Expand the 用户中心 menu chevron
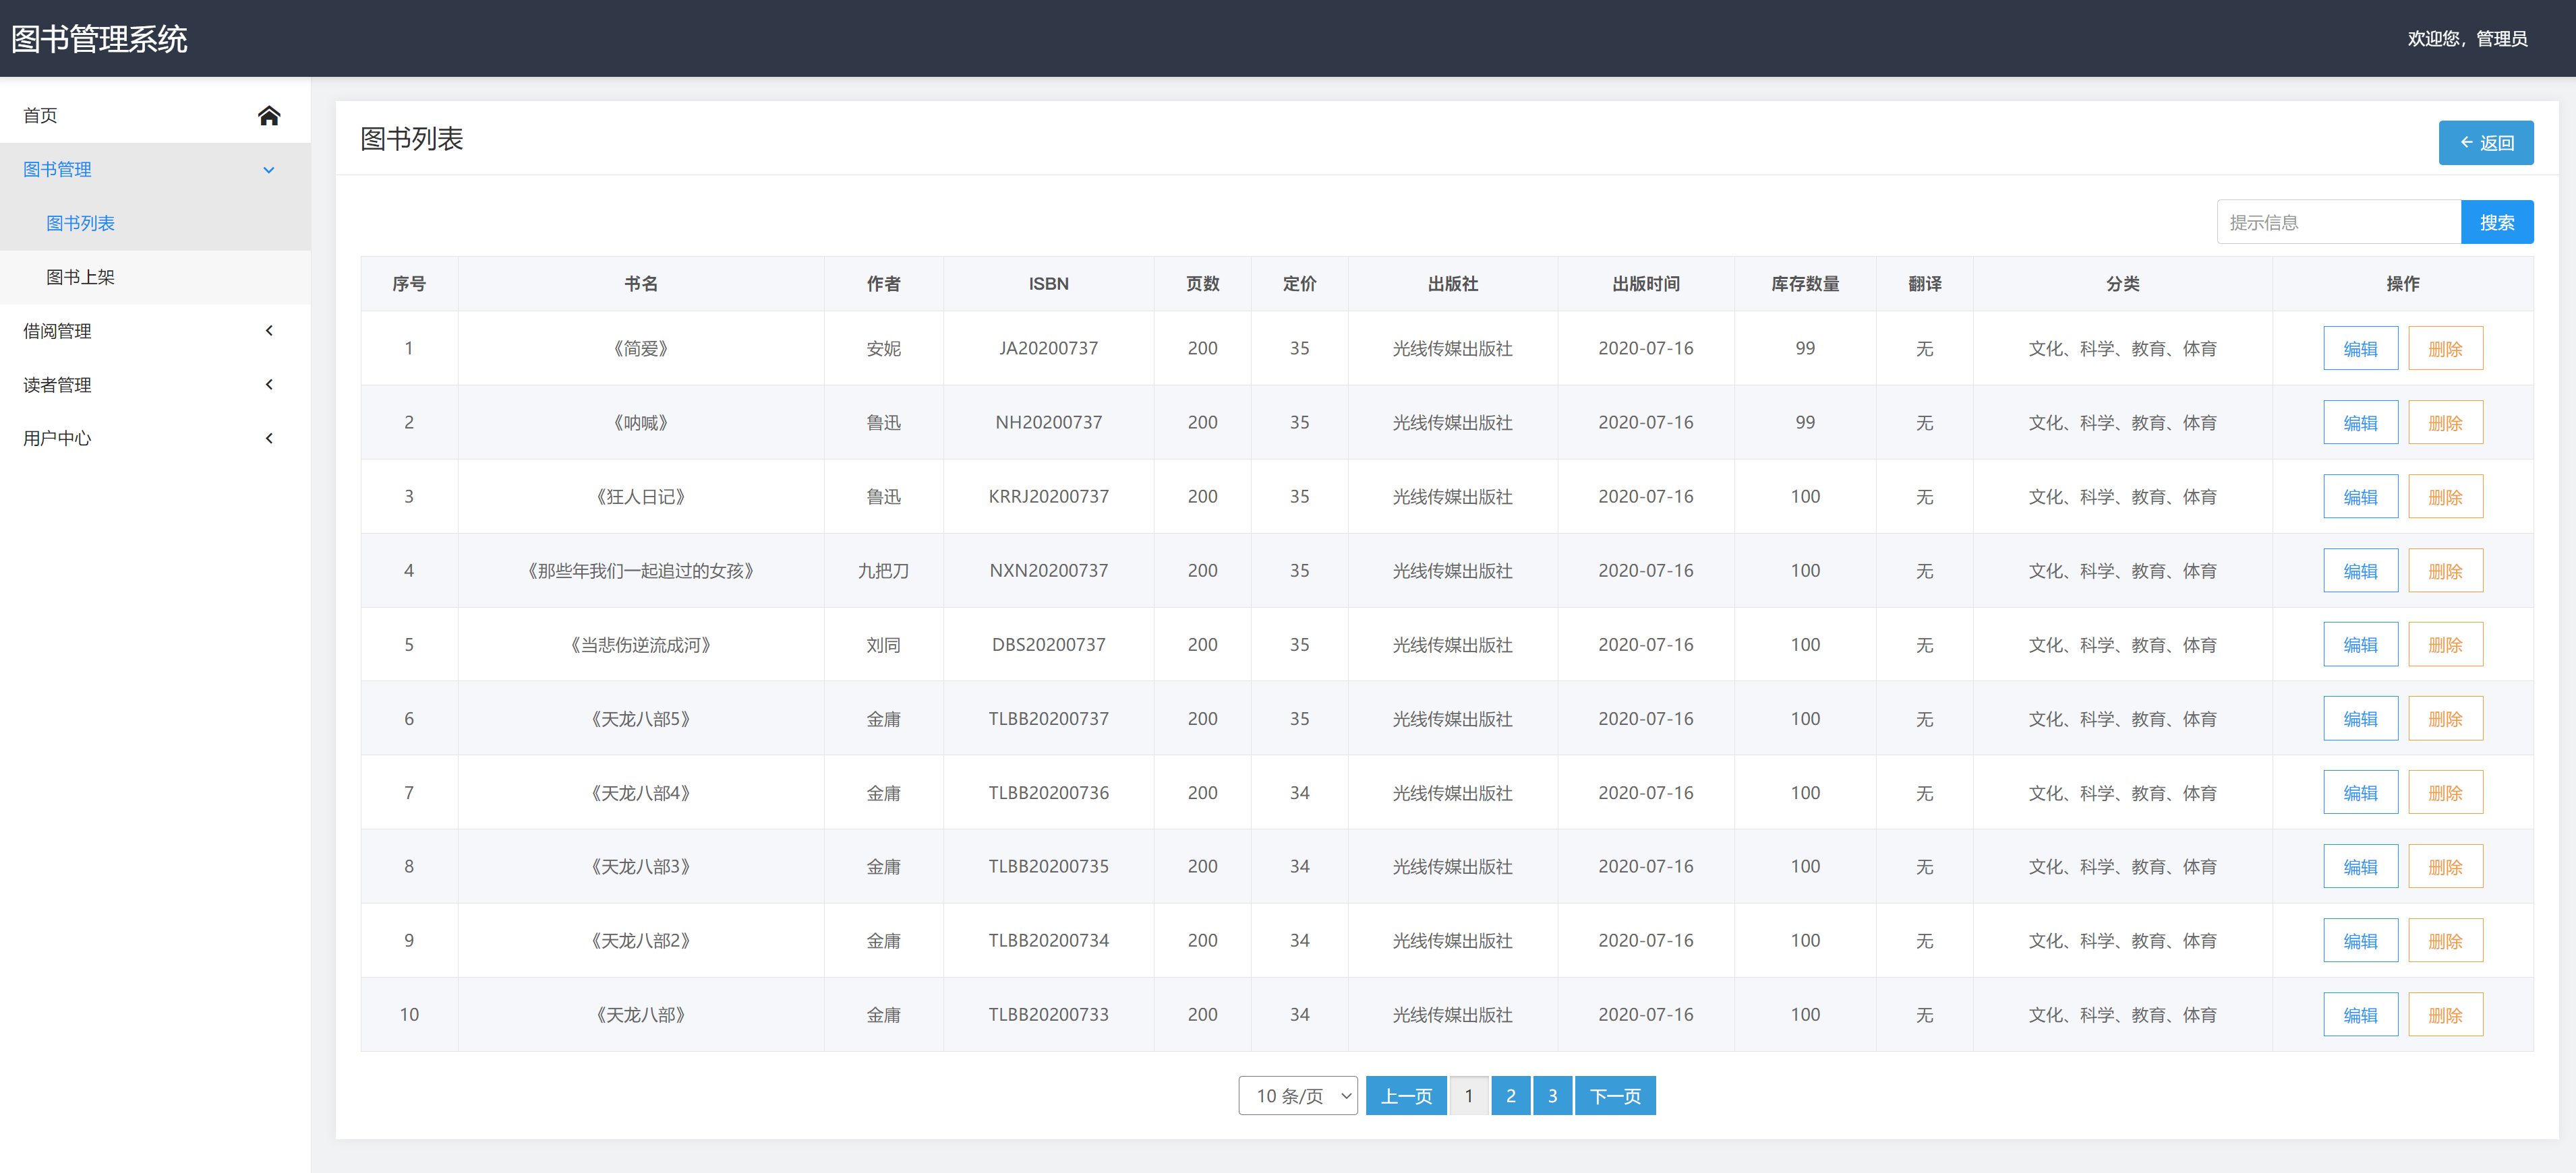Viewport: 2576px width, 1173px height. pos(268,439)
